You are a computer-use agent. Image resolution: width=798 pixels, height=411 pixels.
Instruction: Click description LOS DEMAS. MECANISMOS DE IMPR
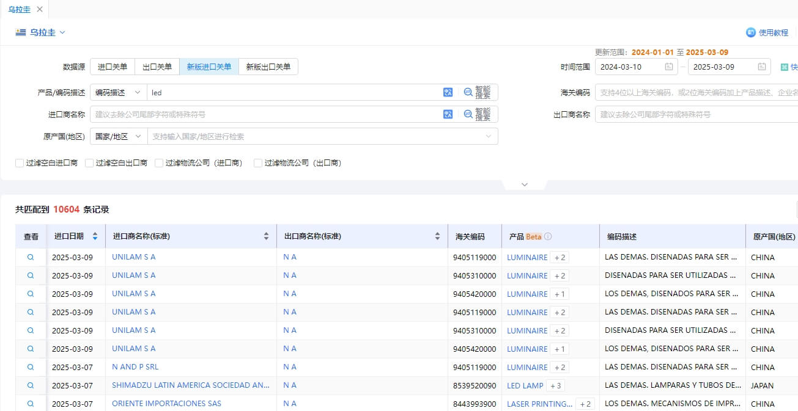[x=673, y=404]
